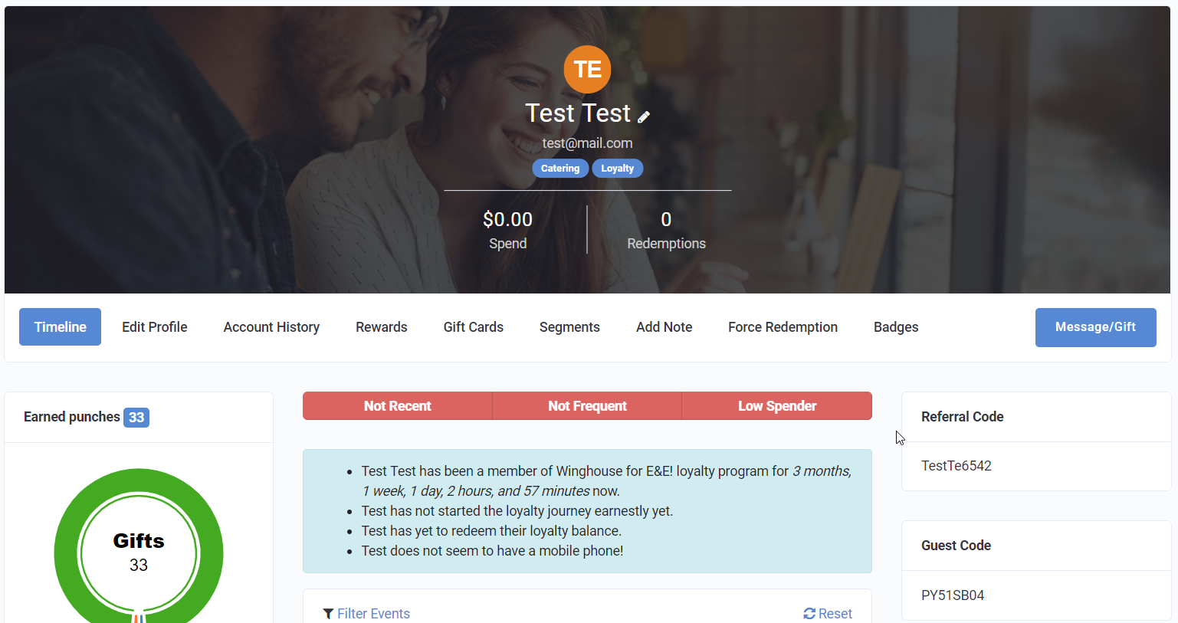Screen dimensions: 1178x623
Task: Show the Badges tab
Action: click(896, 327)
